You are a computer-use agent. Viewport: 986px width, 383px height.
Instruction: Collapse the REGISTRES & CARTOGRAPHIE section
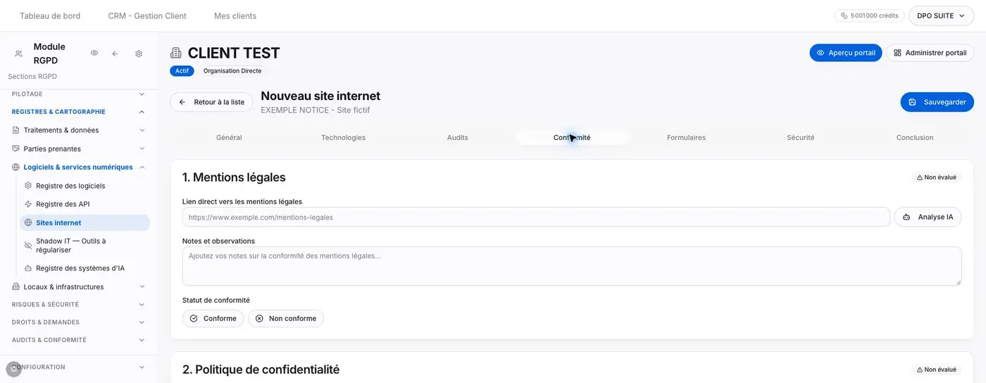tap(142, 111)
